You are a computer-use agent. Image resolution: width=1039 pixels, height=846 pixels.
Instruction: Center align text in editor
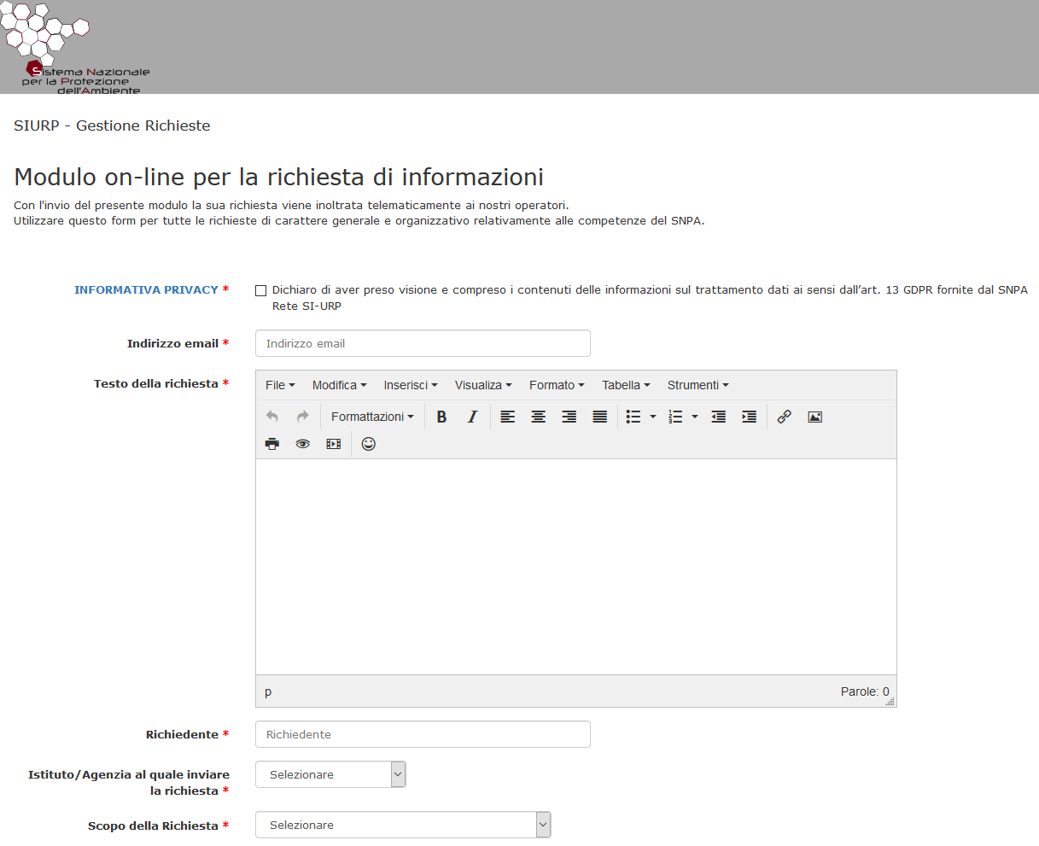coord(538,417)
